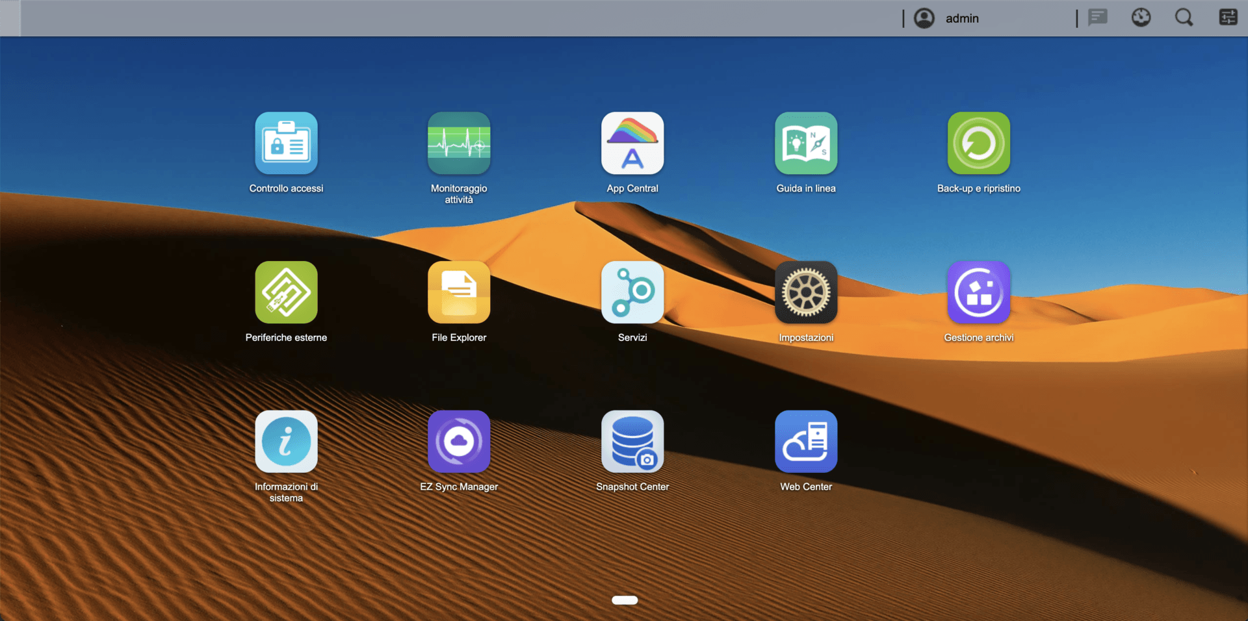Open the dashboard gauge tool icon
This screenshot has height=621, width=1248.
(1141, 18)
